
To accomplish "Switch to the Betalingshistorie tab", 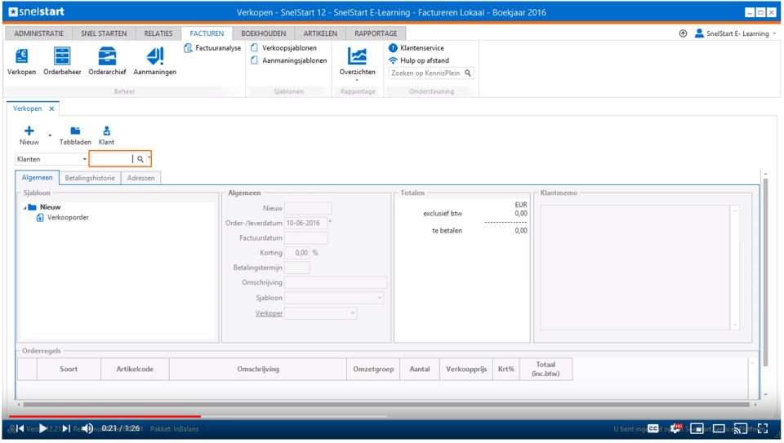I will point(90,178).
